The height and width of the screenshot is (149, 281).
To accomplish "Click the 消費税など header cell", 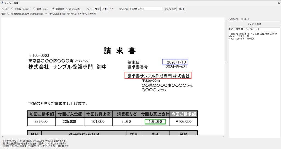I will point(127,114).
